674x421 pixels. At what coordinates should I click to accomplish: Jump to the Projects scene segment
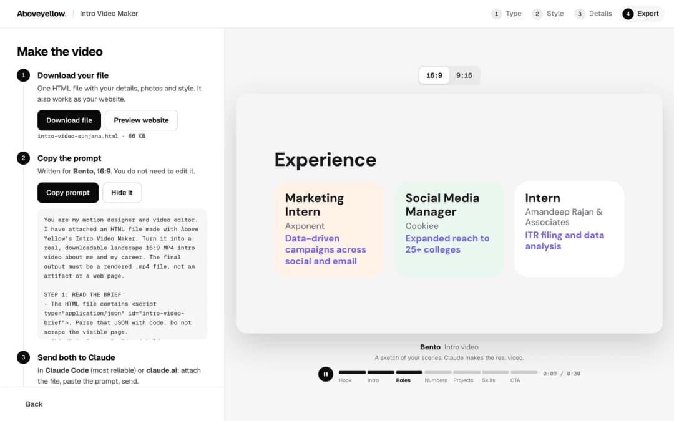(466, 376)
